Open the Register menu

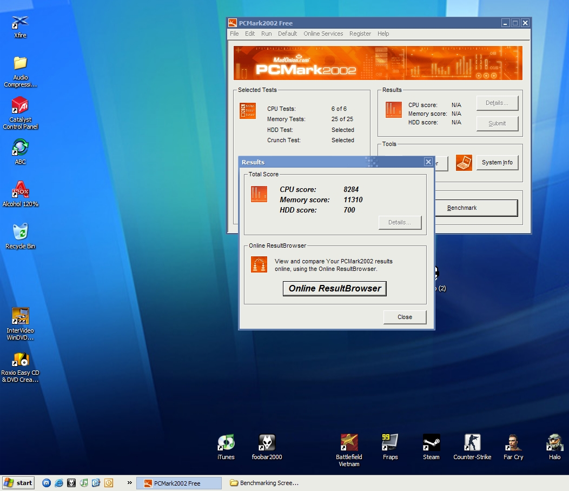pyautogui.click(x=360, y=34)
